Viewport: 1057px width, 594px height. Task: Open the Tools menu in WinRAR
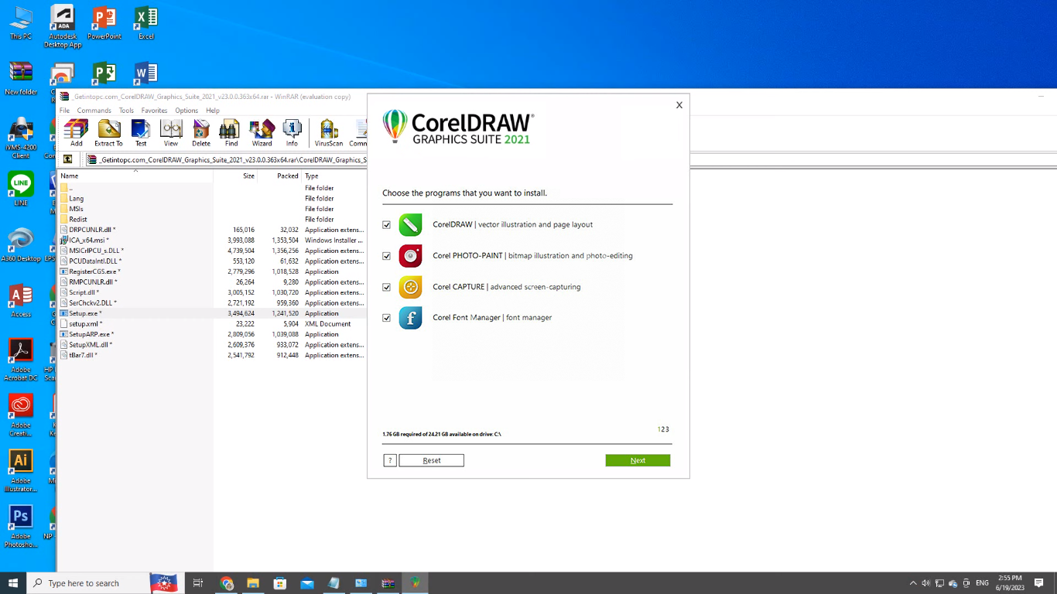(126, 111)
